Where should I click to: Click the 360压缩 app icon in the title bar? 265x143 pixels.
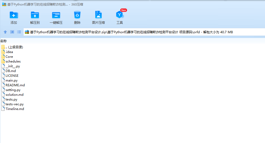pos(4,4)
